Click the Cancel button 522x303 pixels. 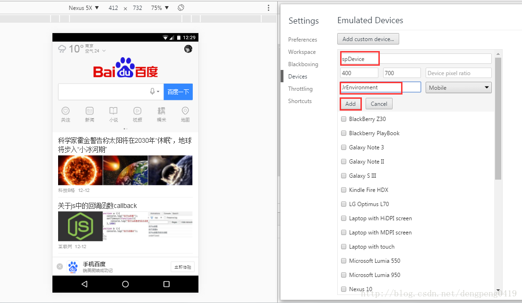(379, 104)
